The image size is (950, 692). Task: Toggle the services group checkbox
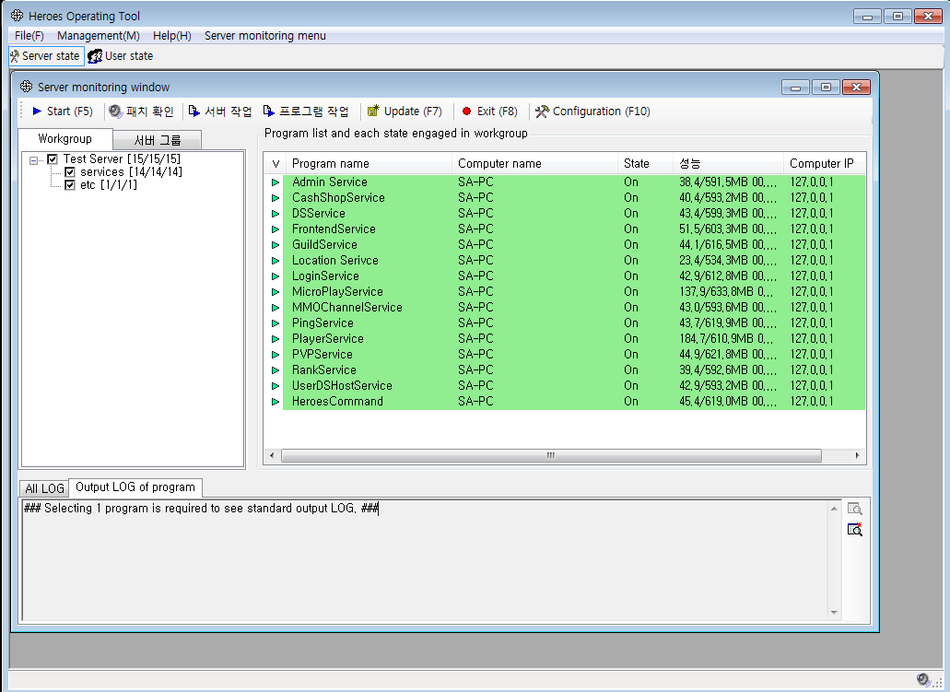(70, 172)
